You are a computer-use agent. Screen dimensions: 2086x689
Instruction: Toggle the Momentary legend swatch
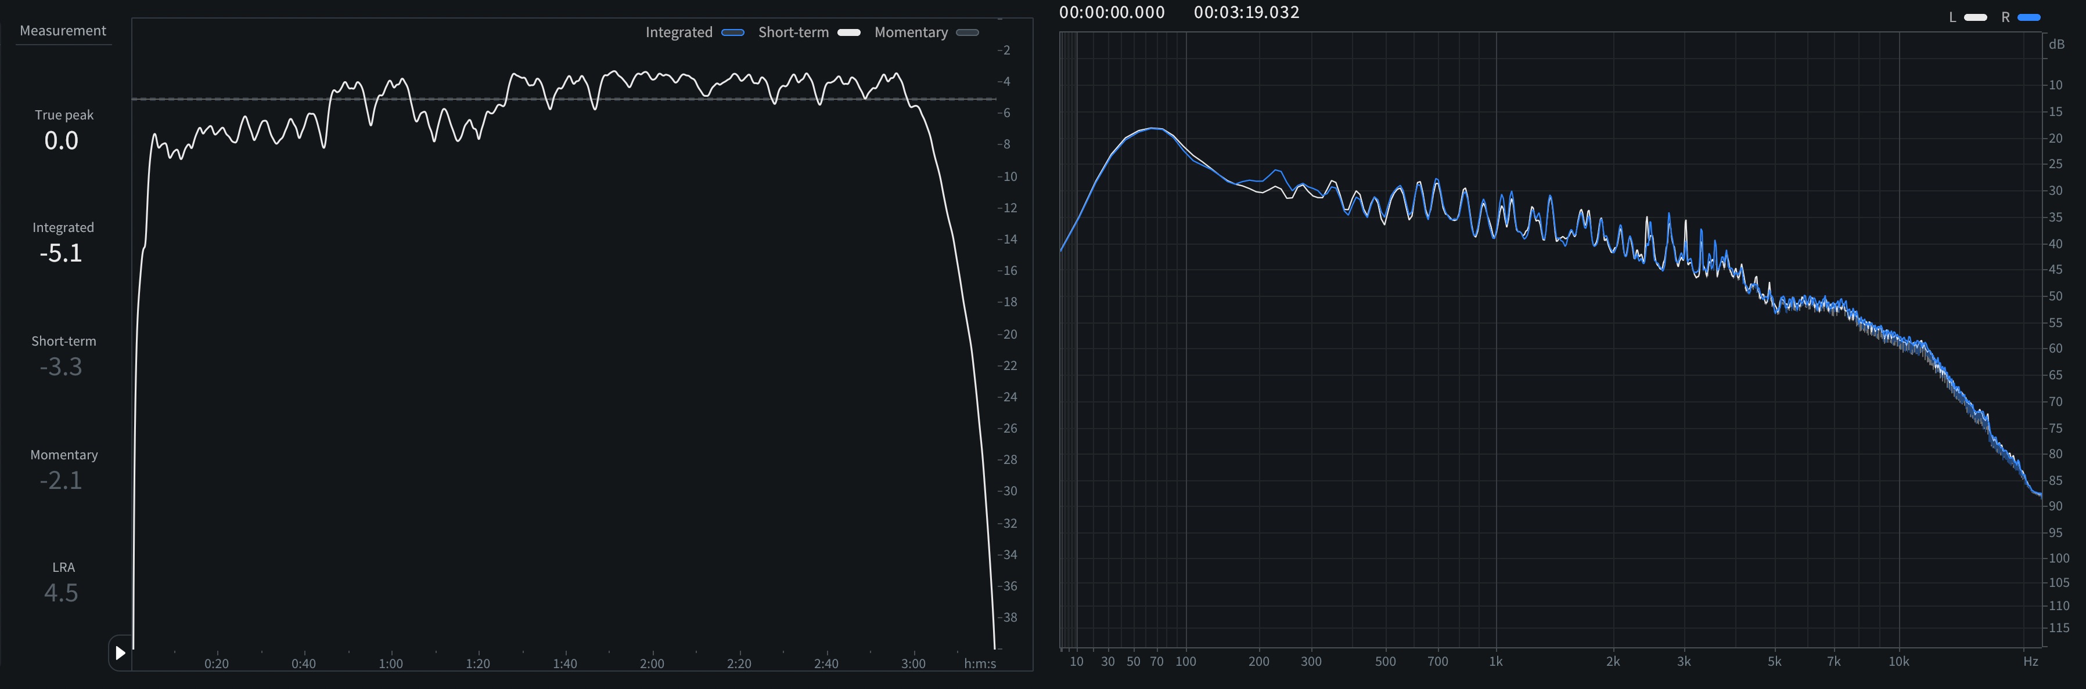tap(968, 32)
